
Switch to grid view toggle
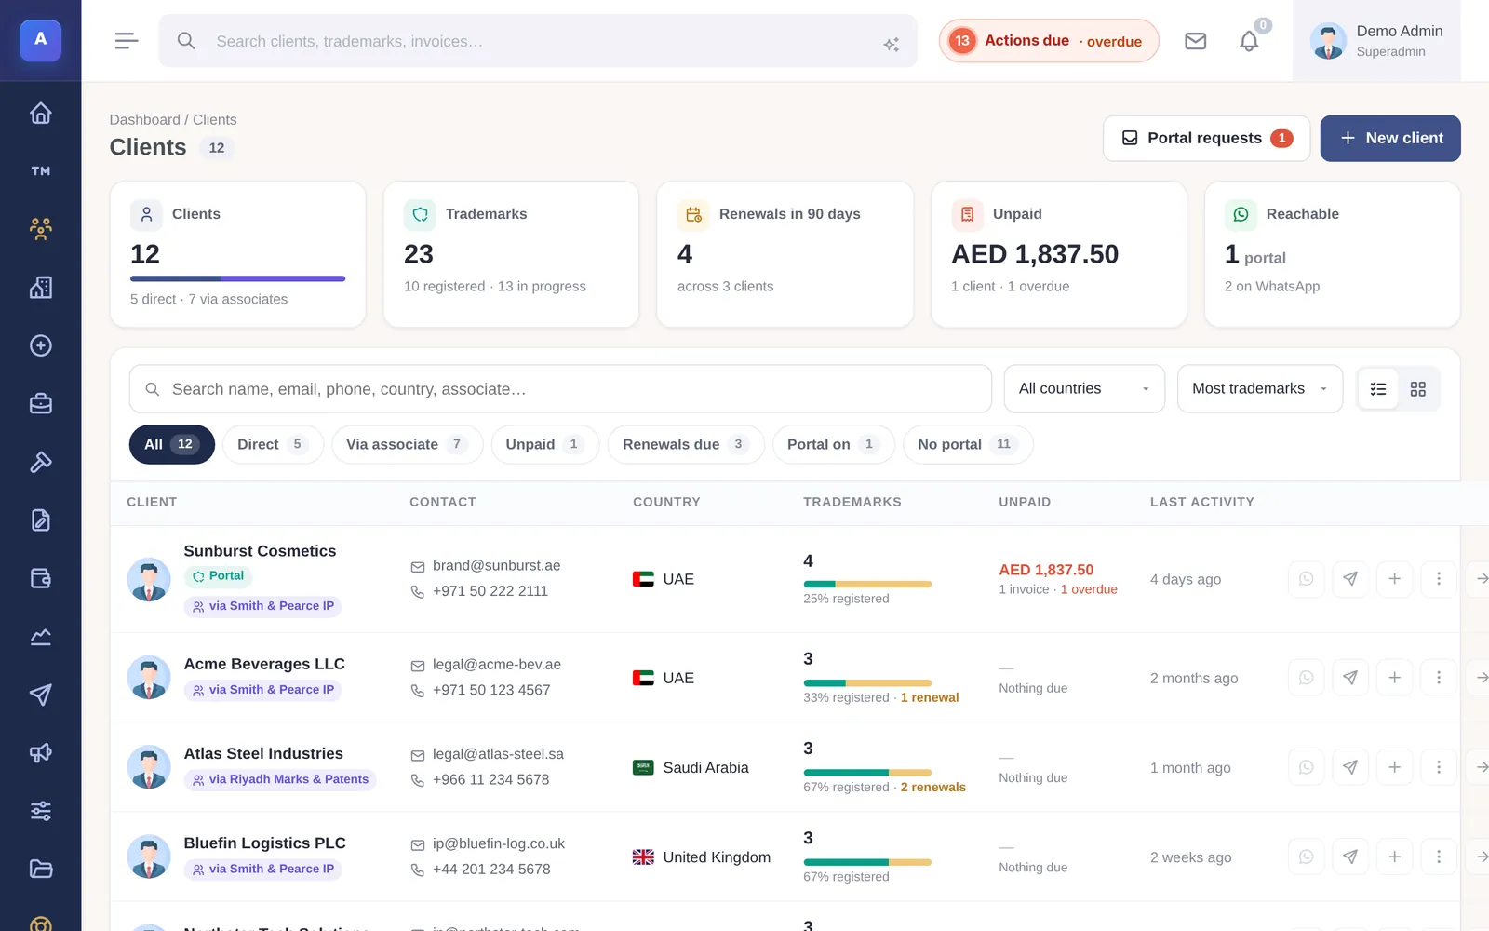1417,389
